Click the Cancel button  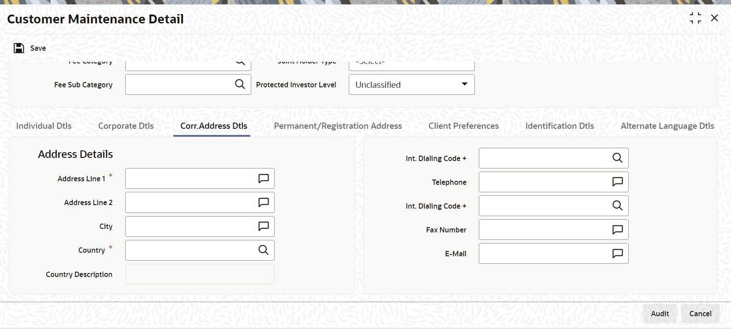(x=700, y=314)
